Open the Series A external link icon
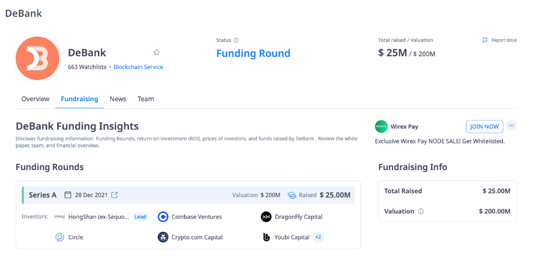543x267 pixels. (115, 195)
